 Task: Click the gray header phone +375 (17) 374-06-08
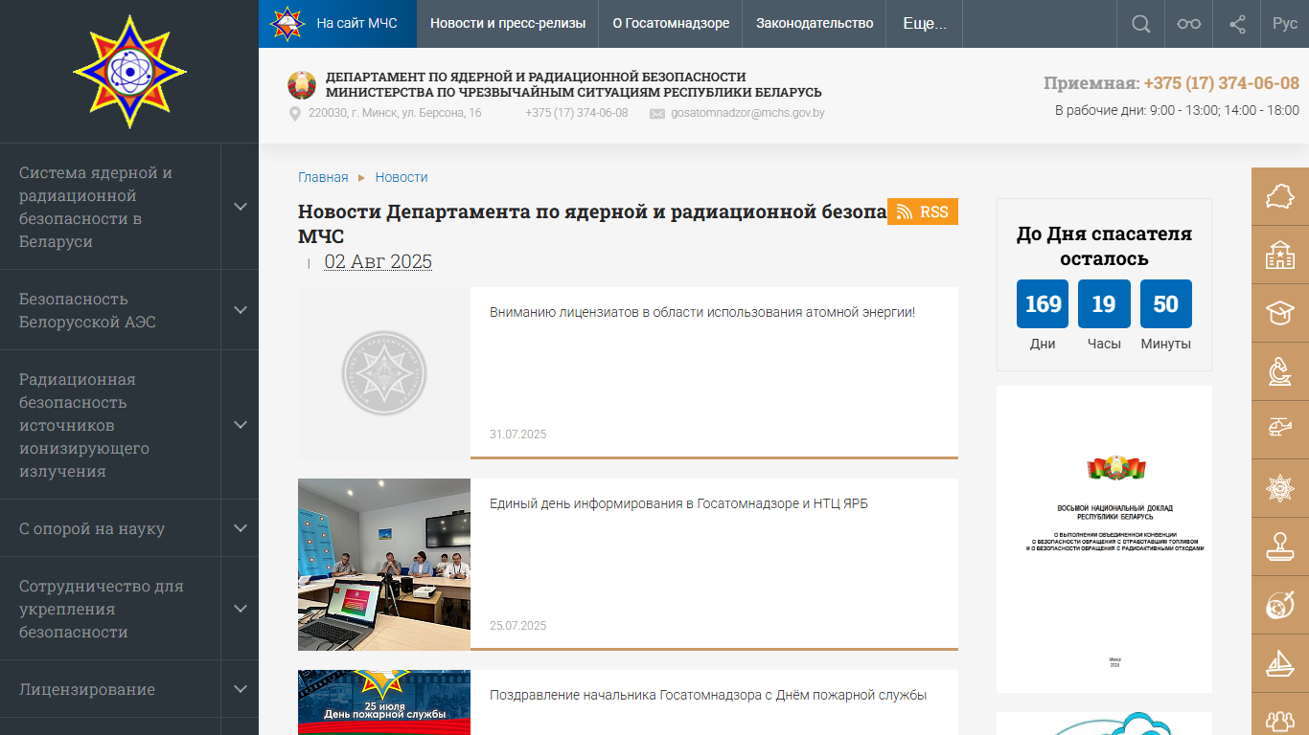click(x=577, y=113)
